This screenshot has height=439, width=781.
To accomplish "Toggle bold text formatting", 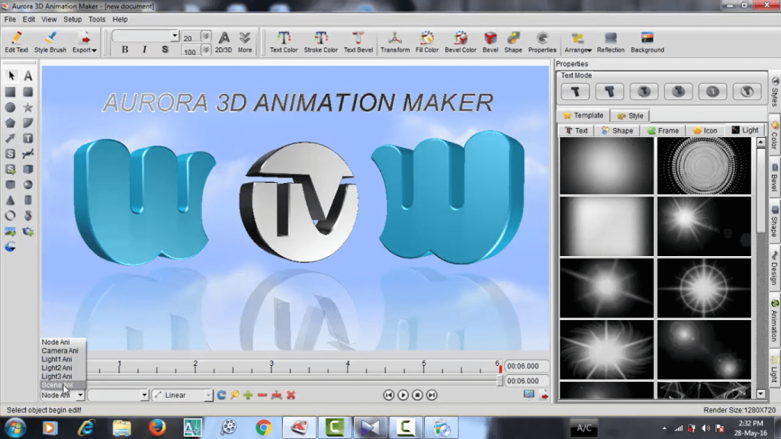I will pyautogui.click(x=124, y=50).
